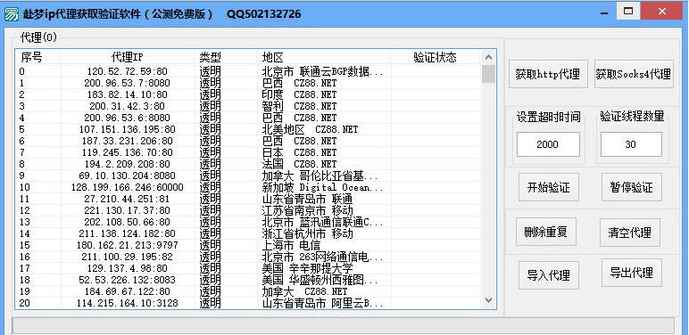Select proxy 52.53.226.132:8083

pos(128,280)
